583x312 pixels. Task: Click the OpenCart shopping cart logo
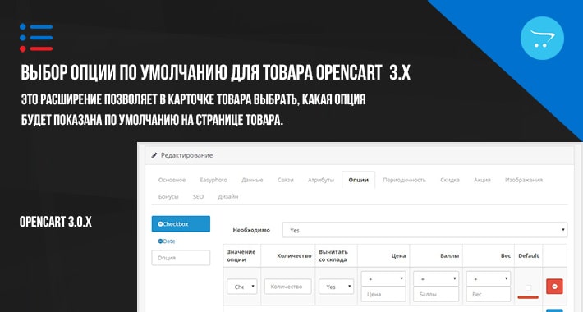pos(542,38)
